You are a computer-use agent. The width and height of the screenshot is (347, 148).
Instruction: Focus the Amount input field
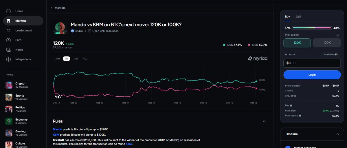point(312,63)
